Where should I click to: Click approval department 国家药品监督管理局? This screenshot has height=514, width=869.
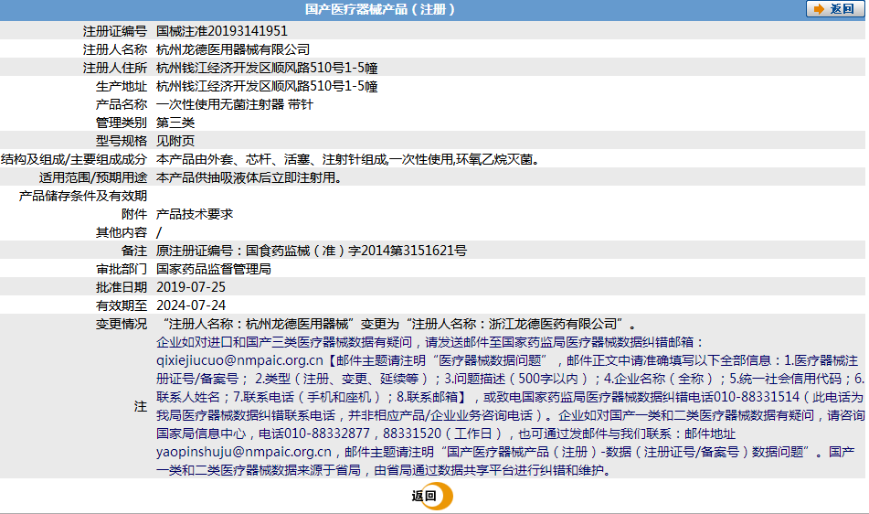coord(214,269)
